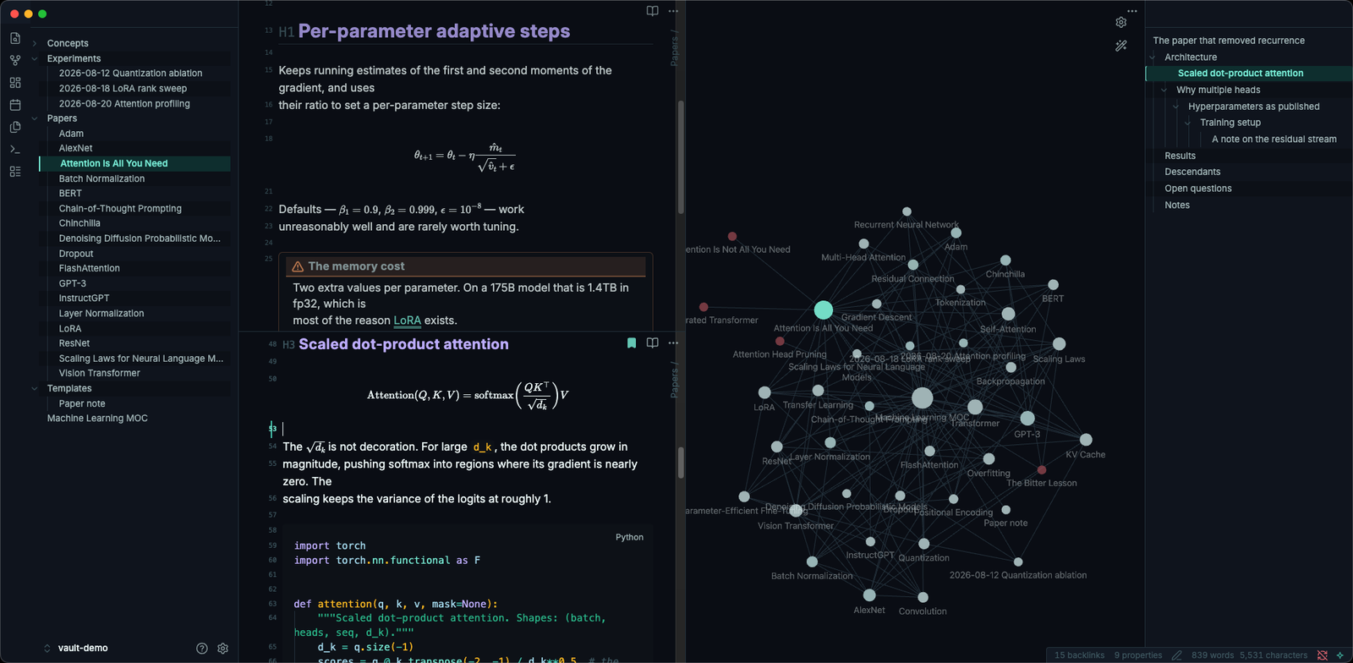Collapse Architecture heading in outline
The height and width of the screenshot is (663, 1353).
(1152, 58)
